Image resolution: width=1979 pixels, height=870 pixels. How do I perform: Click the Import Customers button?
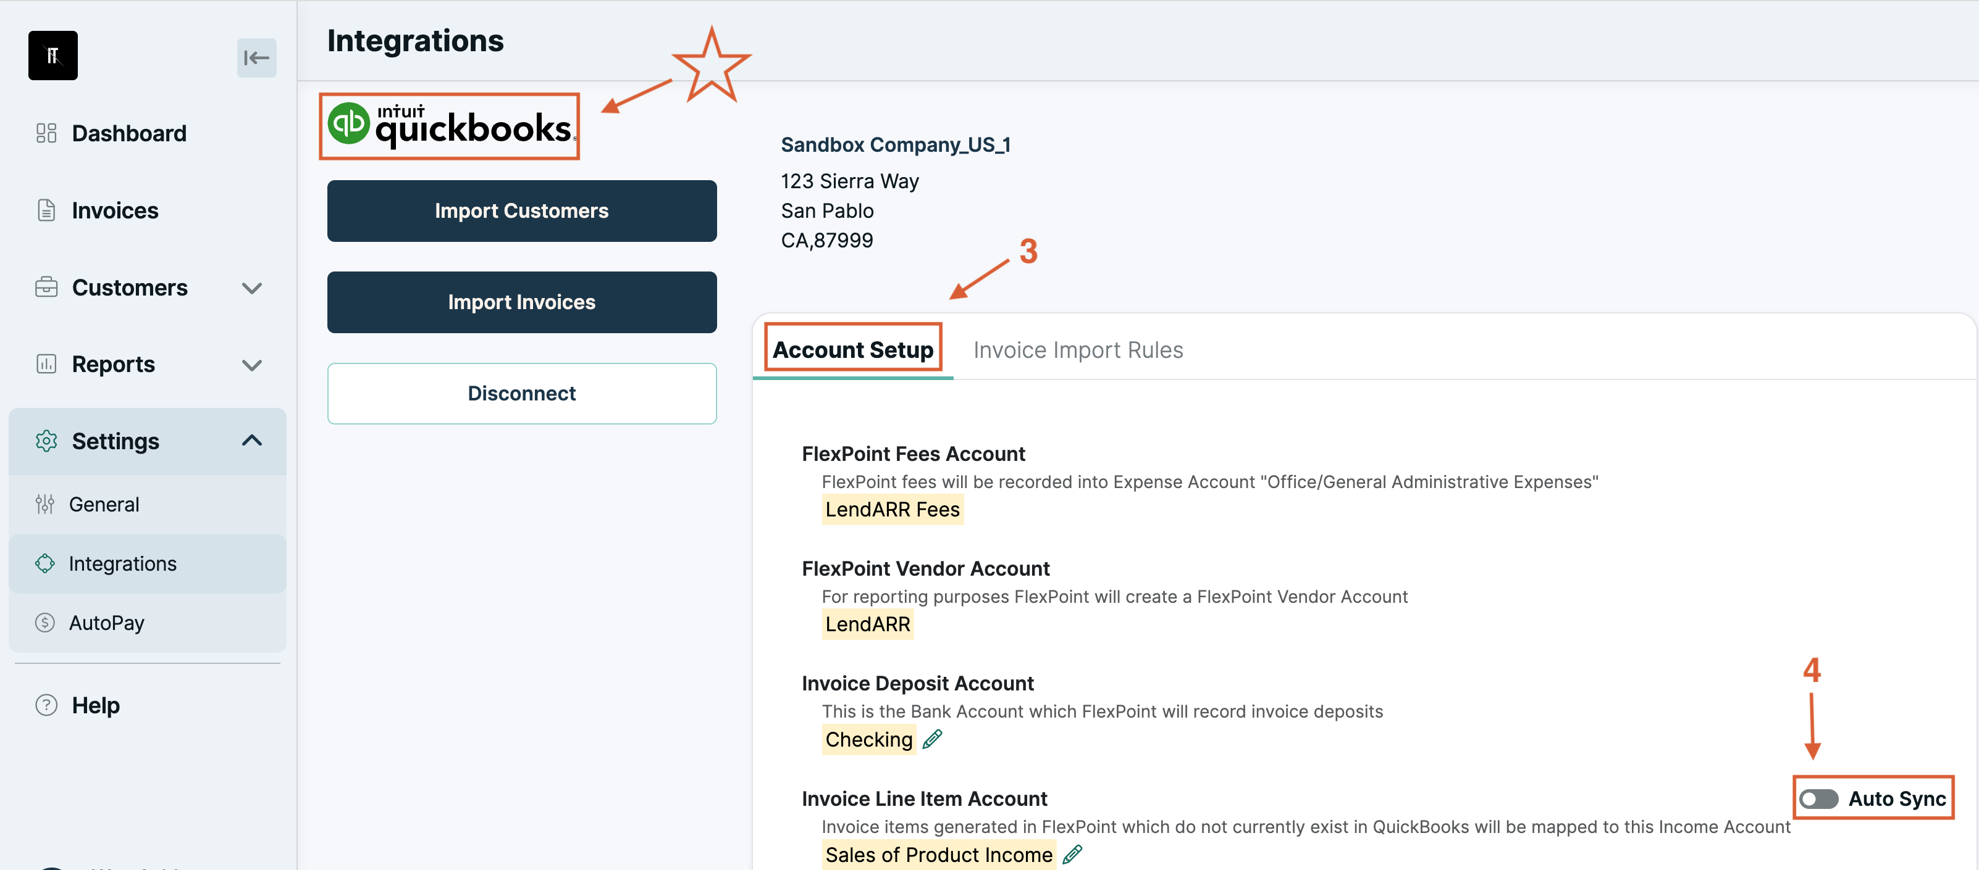click(522, 211)
